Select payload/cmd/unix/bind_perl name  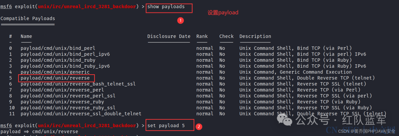click(58, 48)
